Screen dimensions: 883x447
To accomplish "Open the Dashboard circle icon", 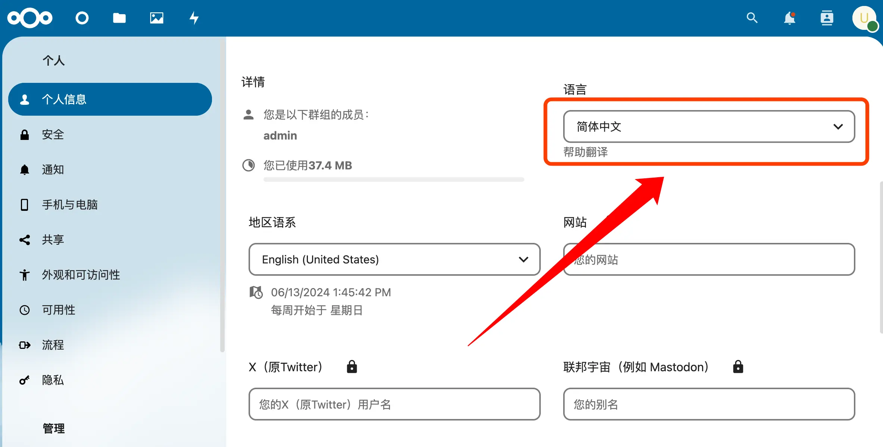I will click(82, 18).
